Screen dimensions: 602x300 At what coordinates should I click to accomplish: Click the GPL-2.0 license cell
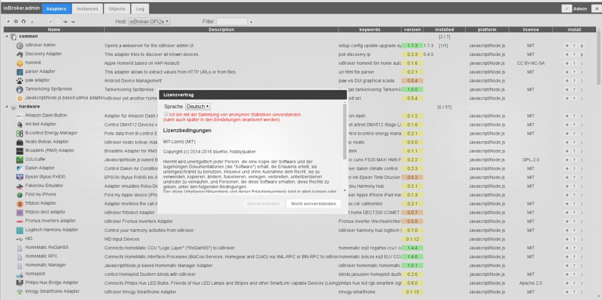pos(531,159)
